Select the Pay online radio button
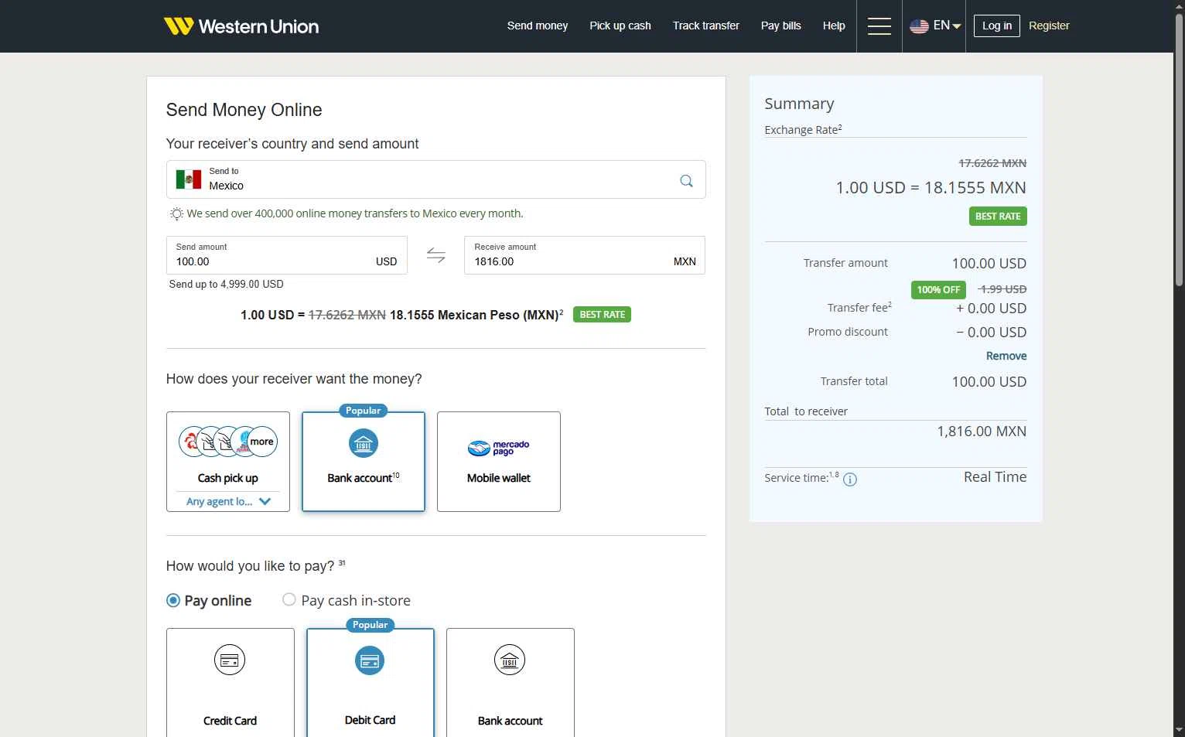 point(173,600)
